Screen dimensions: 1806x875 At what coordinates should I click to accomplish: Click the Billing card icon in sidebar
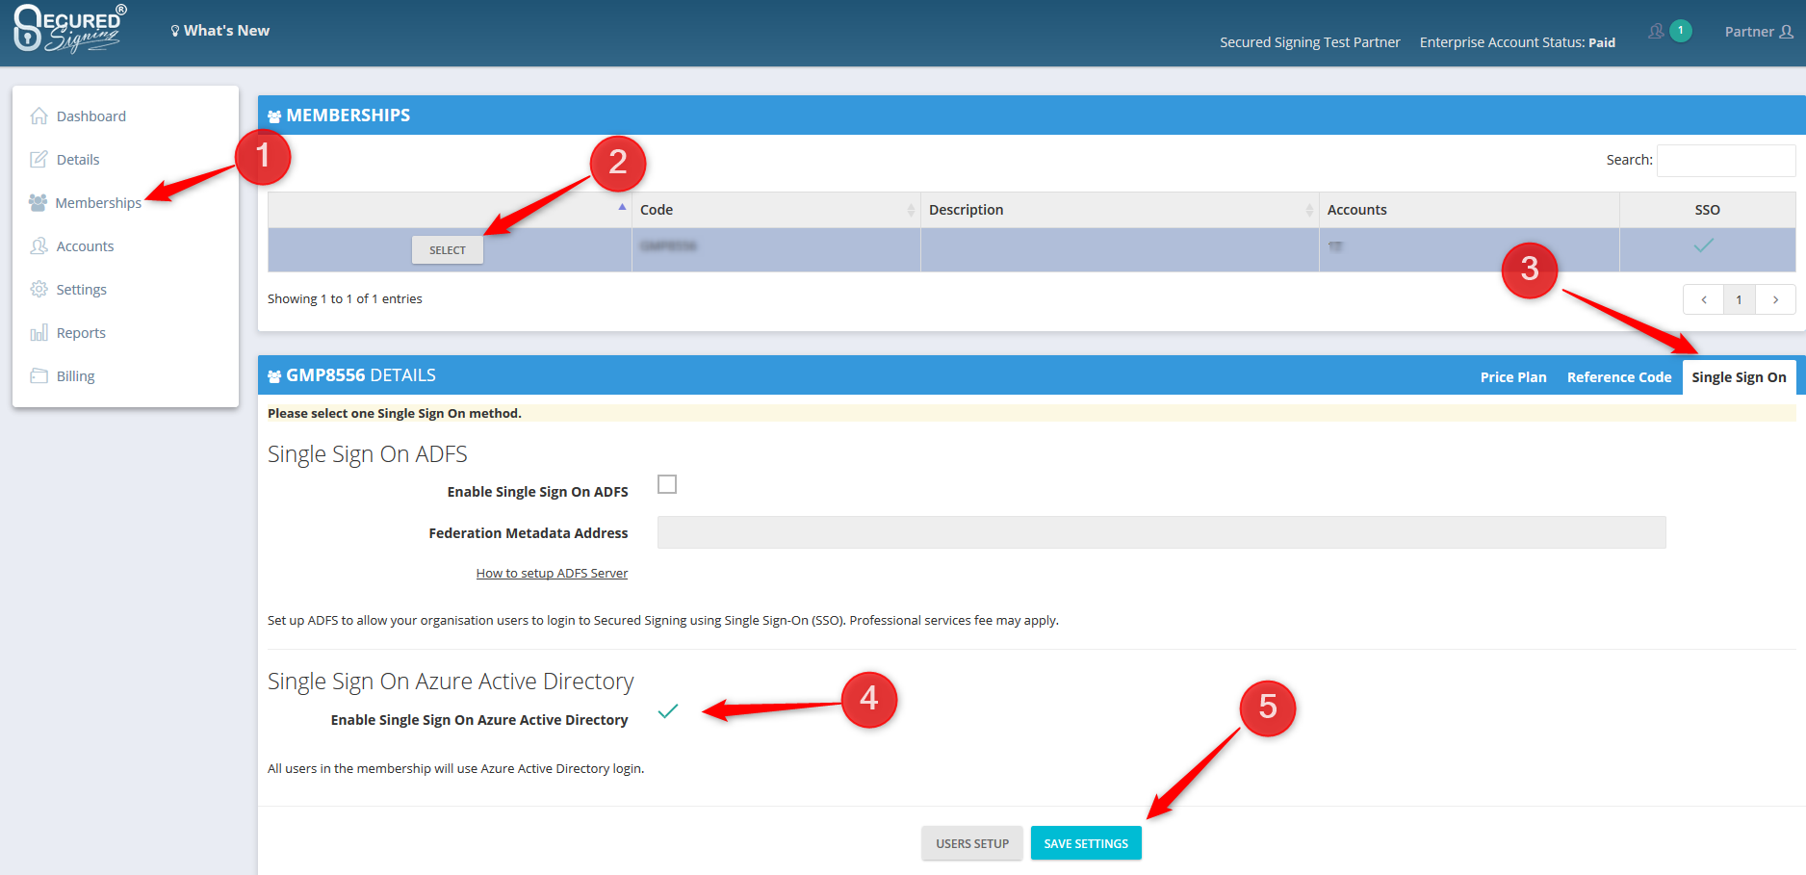tap(39, 376)
